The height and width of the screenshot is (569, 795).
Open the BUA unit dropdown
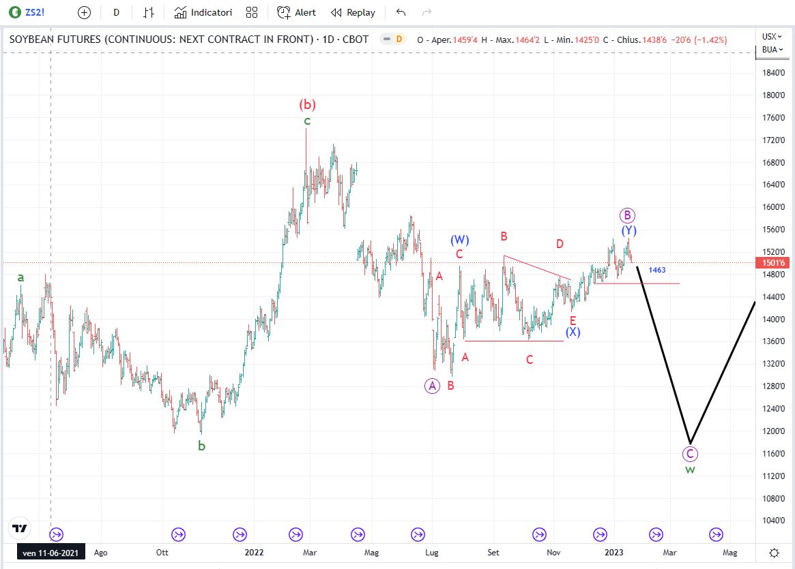(x=772, y=50)
